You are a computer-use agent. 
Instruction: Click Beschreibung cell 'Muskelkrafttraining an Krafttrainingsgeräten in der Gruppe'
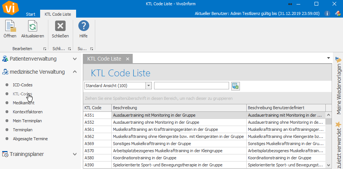pos(179,129)
